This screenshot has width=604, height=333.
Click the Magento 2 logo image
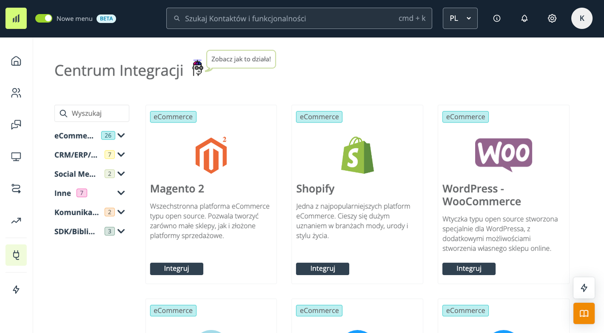pos(211,155)
